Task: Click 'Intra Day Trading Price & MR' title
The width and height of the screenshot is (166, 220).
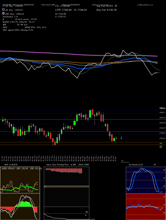Action: point(61,165)
